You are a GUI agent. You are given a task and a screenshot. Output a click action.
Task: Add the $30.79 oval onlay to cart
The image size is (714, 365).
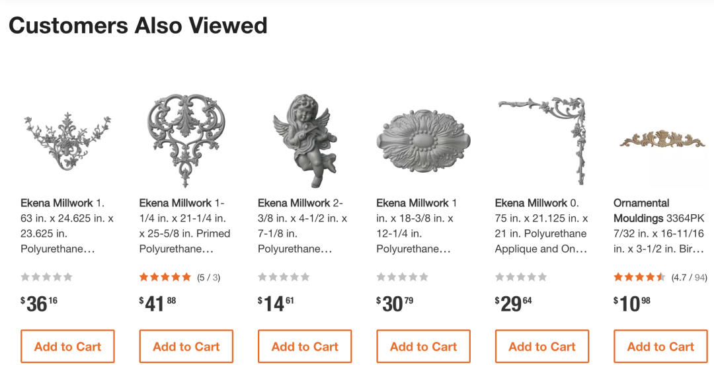423,346
